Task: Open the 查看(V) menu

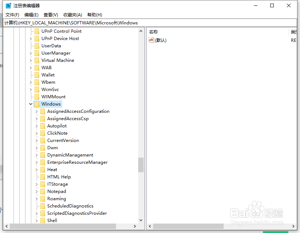Action: (x=51, y=15)
